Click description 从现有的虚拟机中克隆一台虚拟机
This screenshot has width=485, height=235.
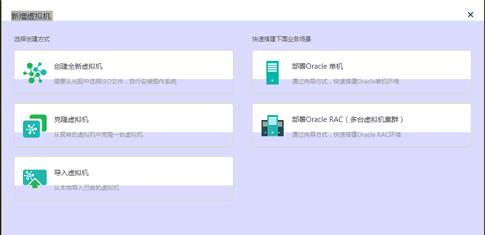(98, 135)
